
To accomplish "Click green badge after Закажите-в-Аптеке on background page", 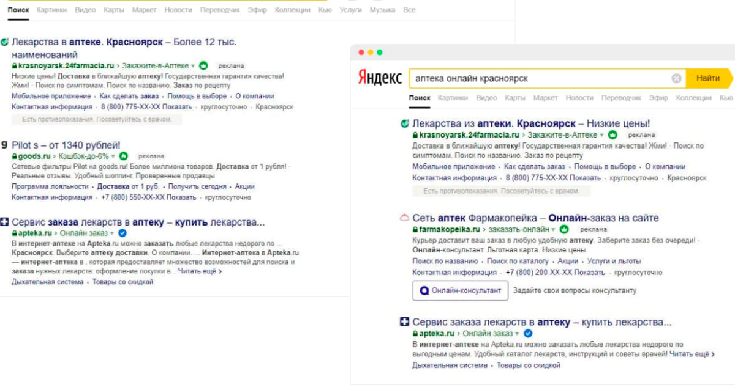I will 203,65.
